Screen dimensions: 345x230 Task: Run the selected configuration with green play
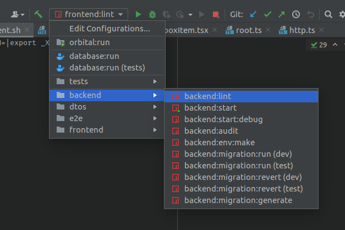(x=139, y=14)
